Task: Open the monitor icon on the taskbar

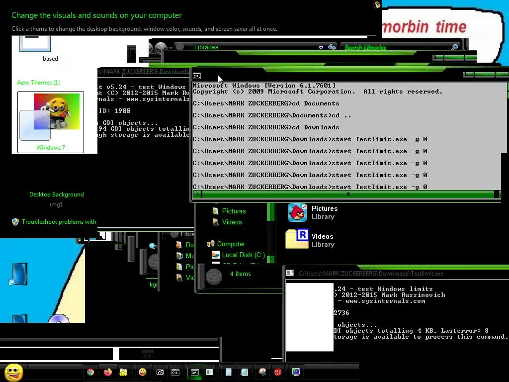Action: pyautogui.click(x=296, y=372)
